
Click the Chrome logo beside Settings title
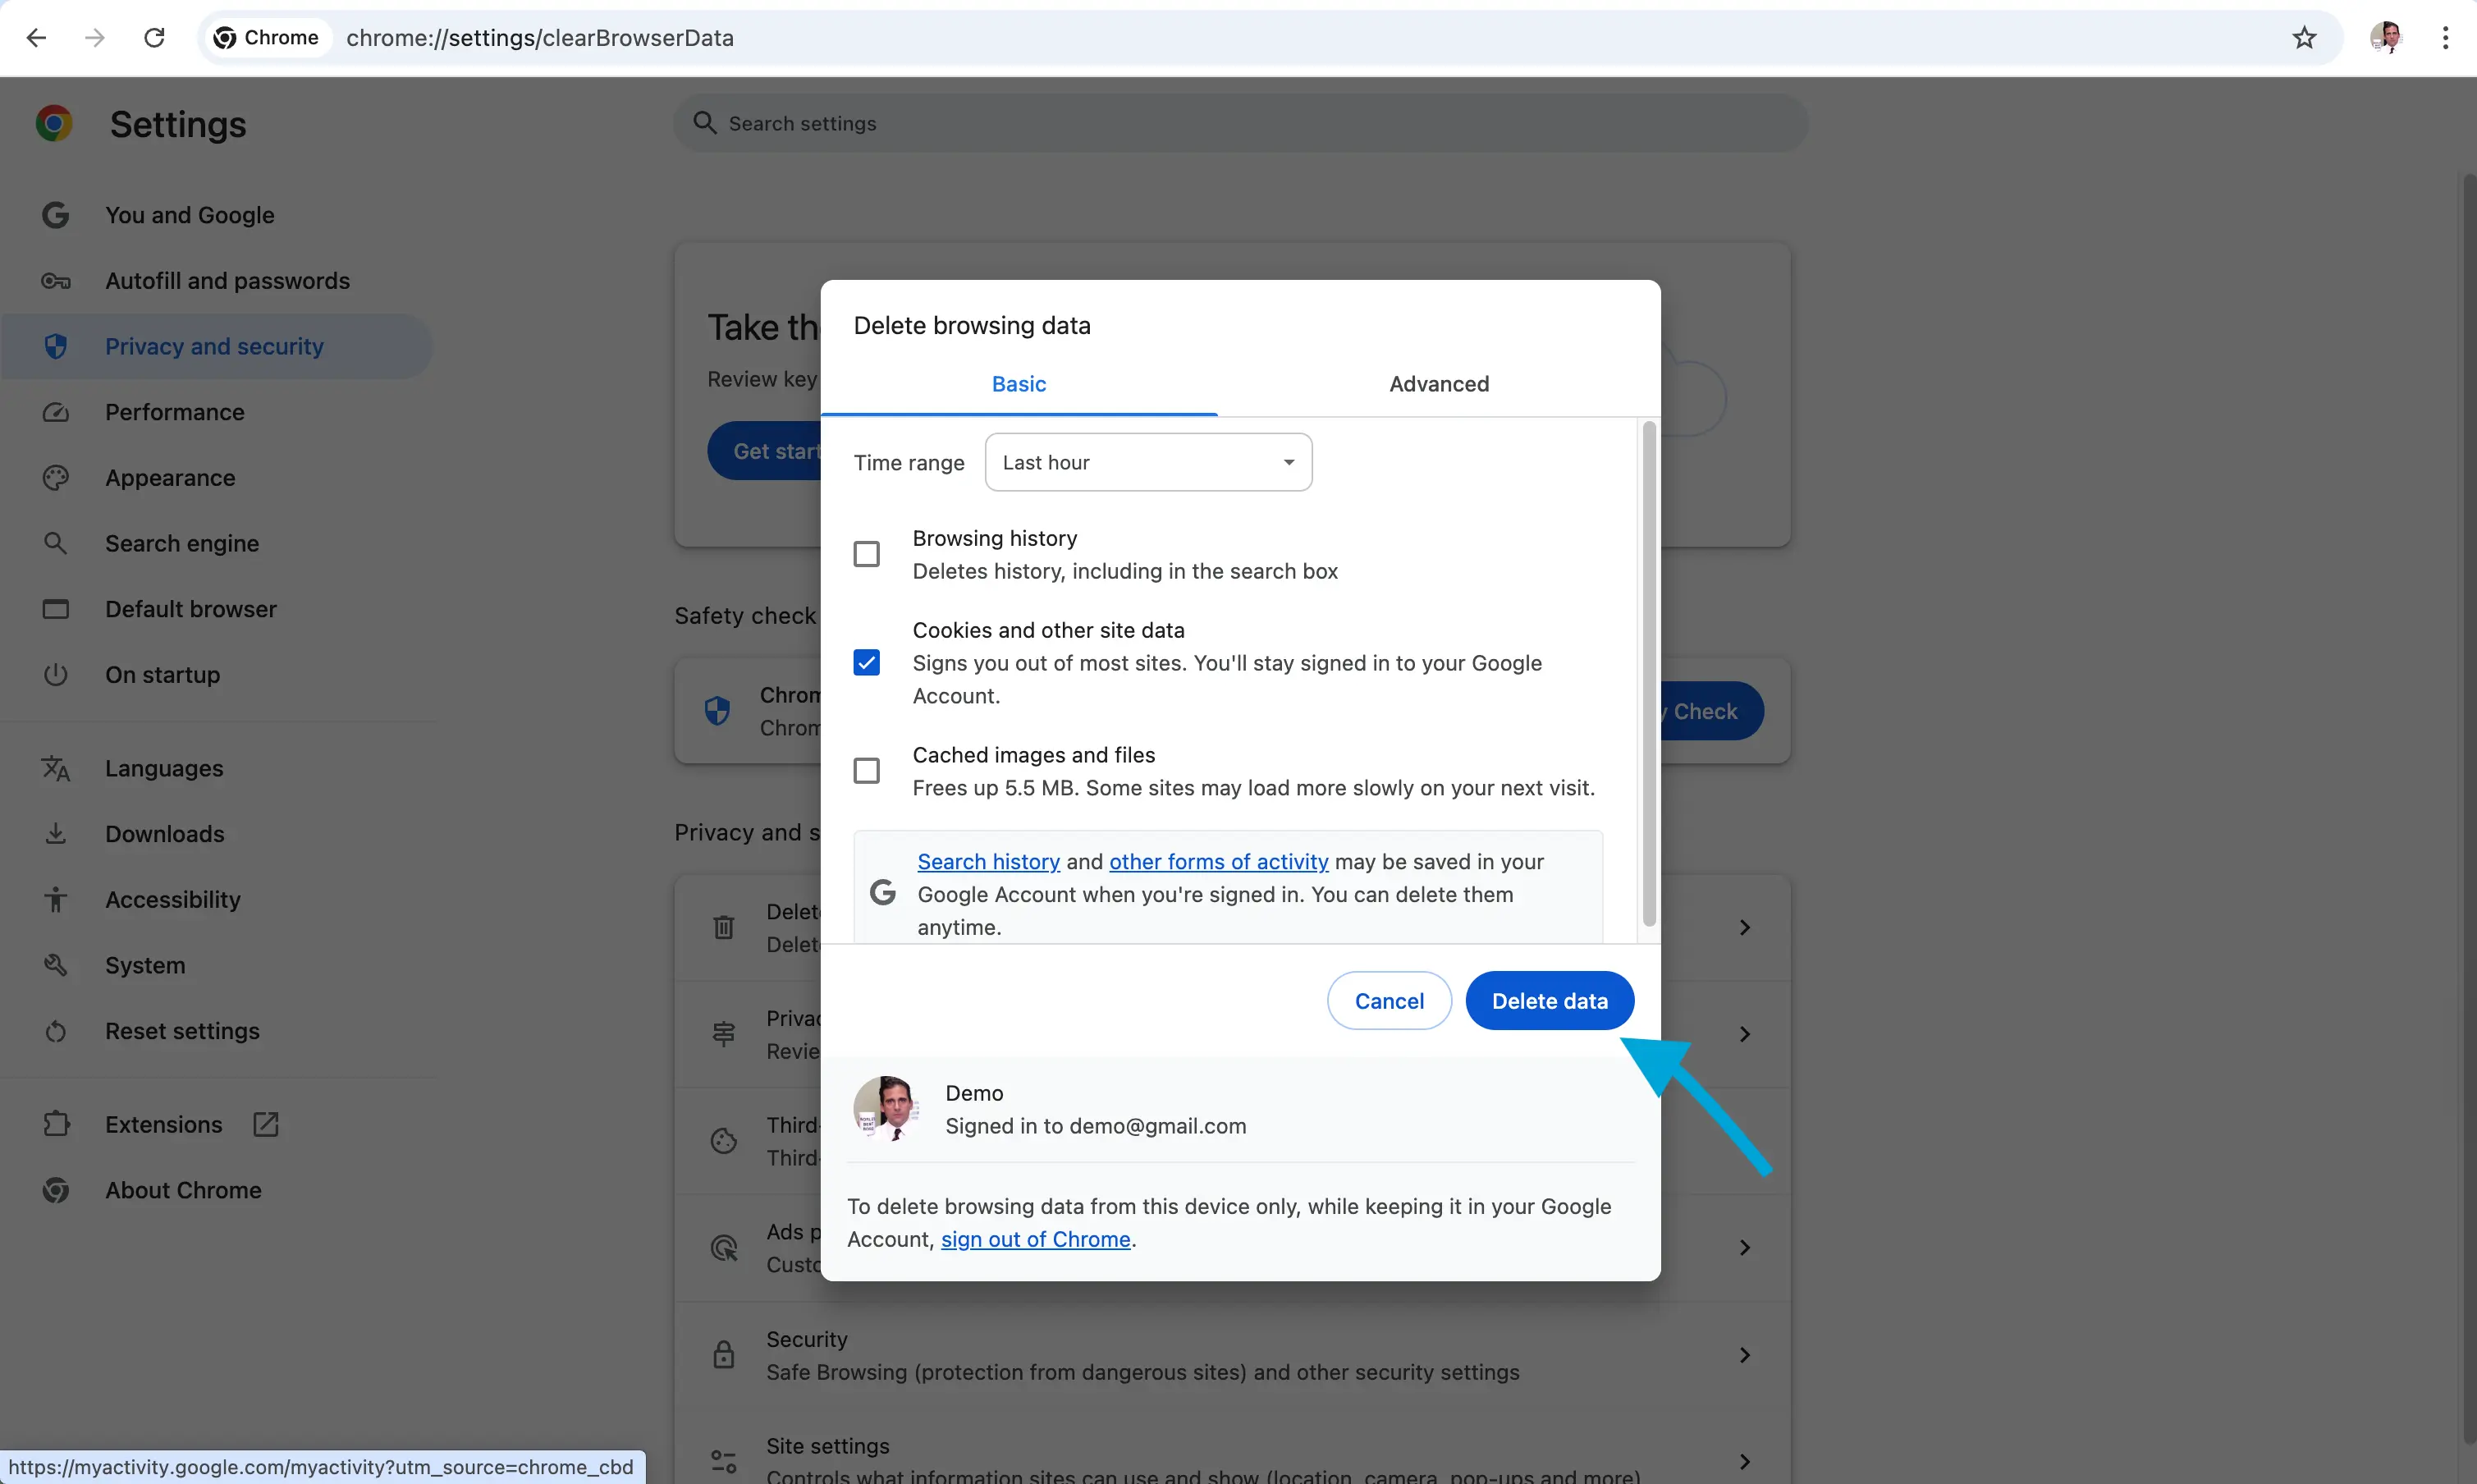(x=54, y=123)
